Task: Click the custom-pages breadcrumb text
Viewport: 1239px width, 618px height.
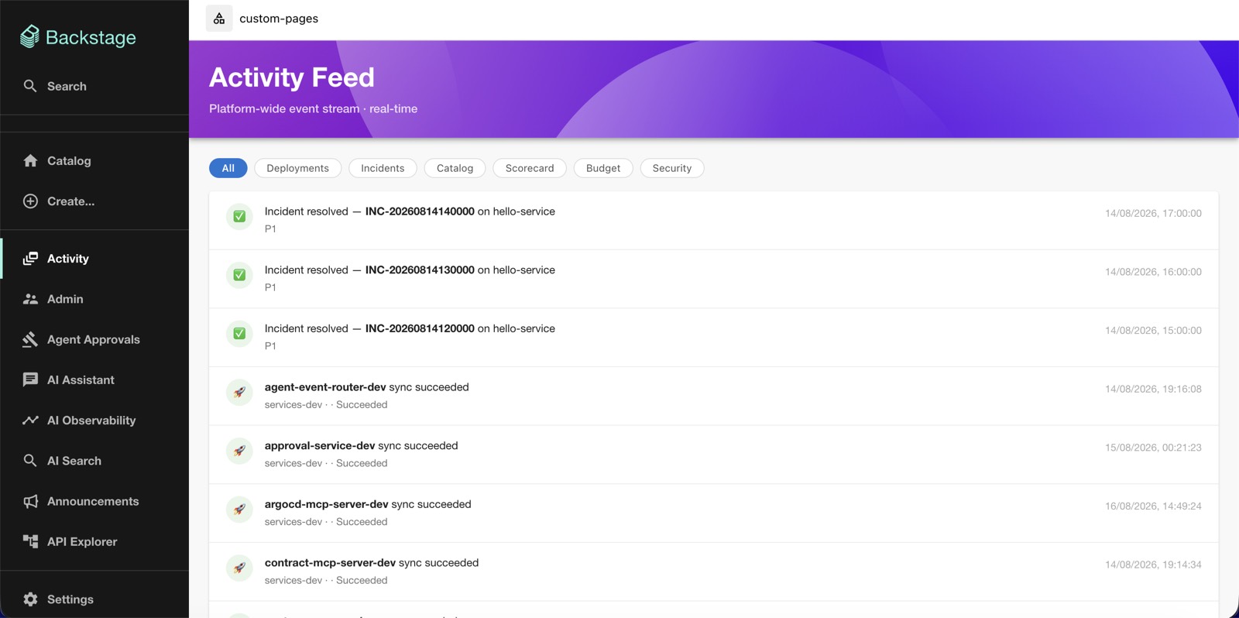Action: pyautogui.click(x=279, y=19)
